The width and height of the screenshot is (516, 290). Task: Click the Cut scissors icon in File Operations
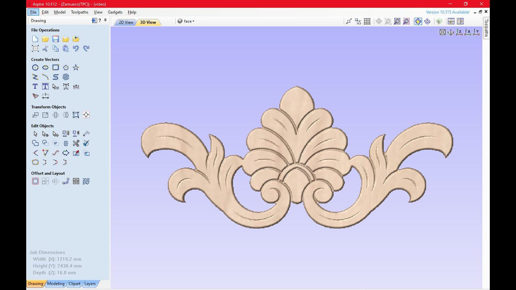(45, 48)
